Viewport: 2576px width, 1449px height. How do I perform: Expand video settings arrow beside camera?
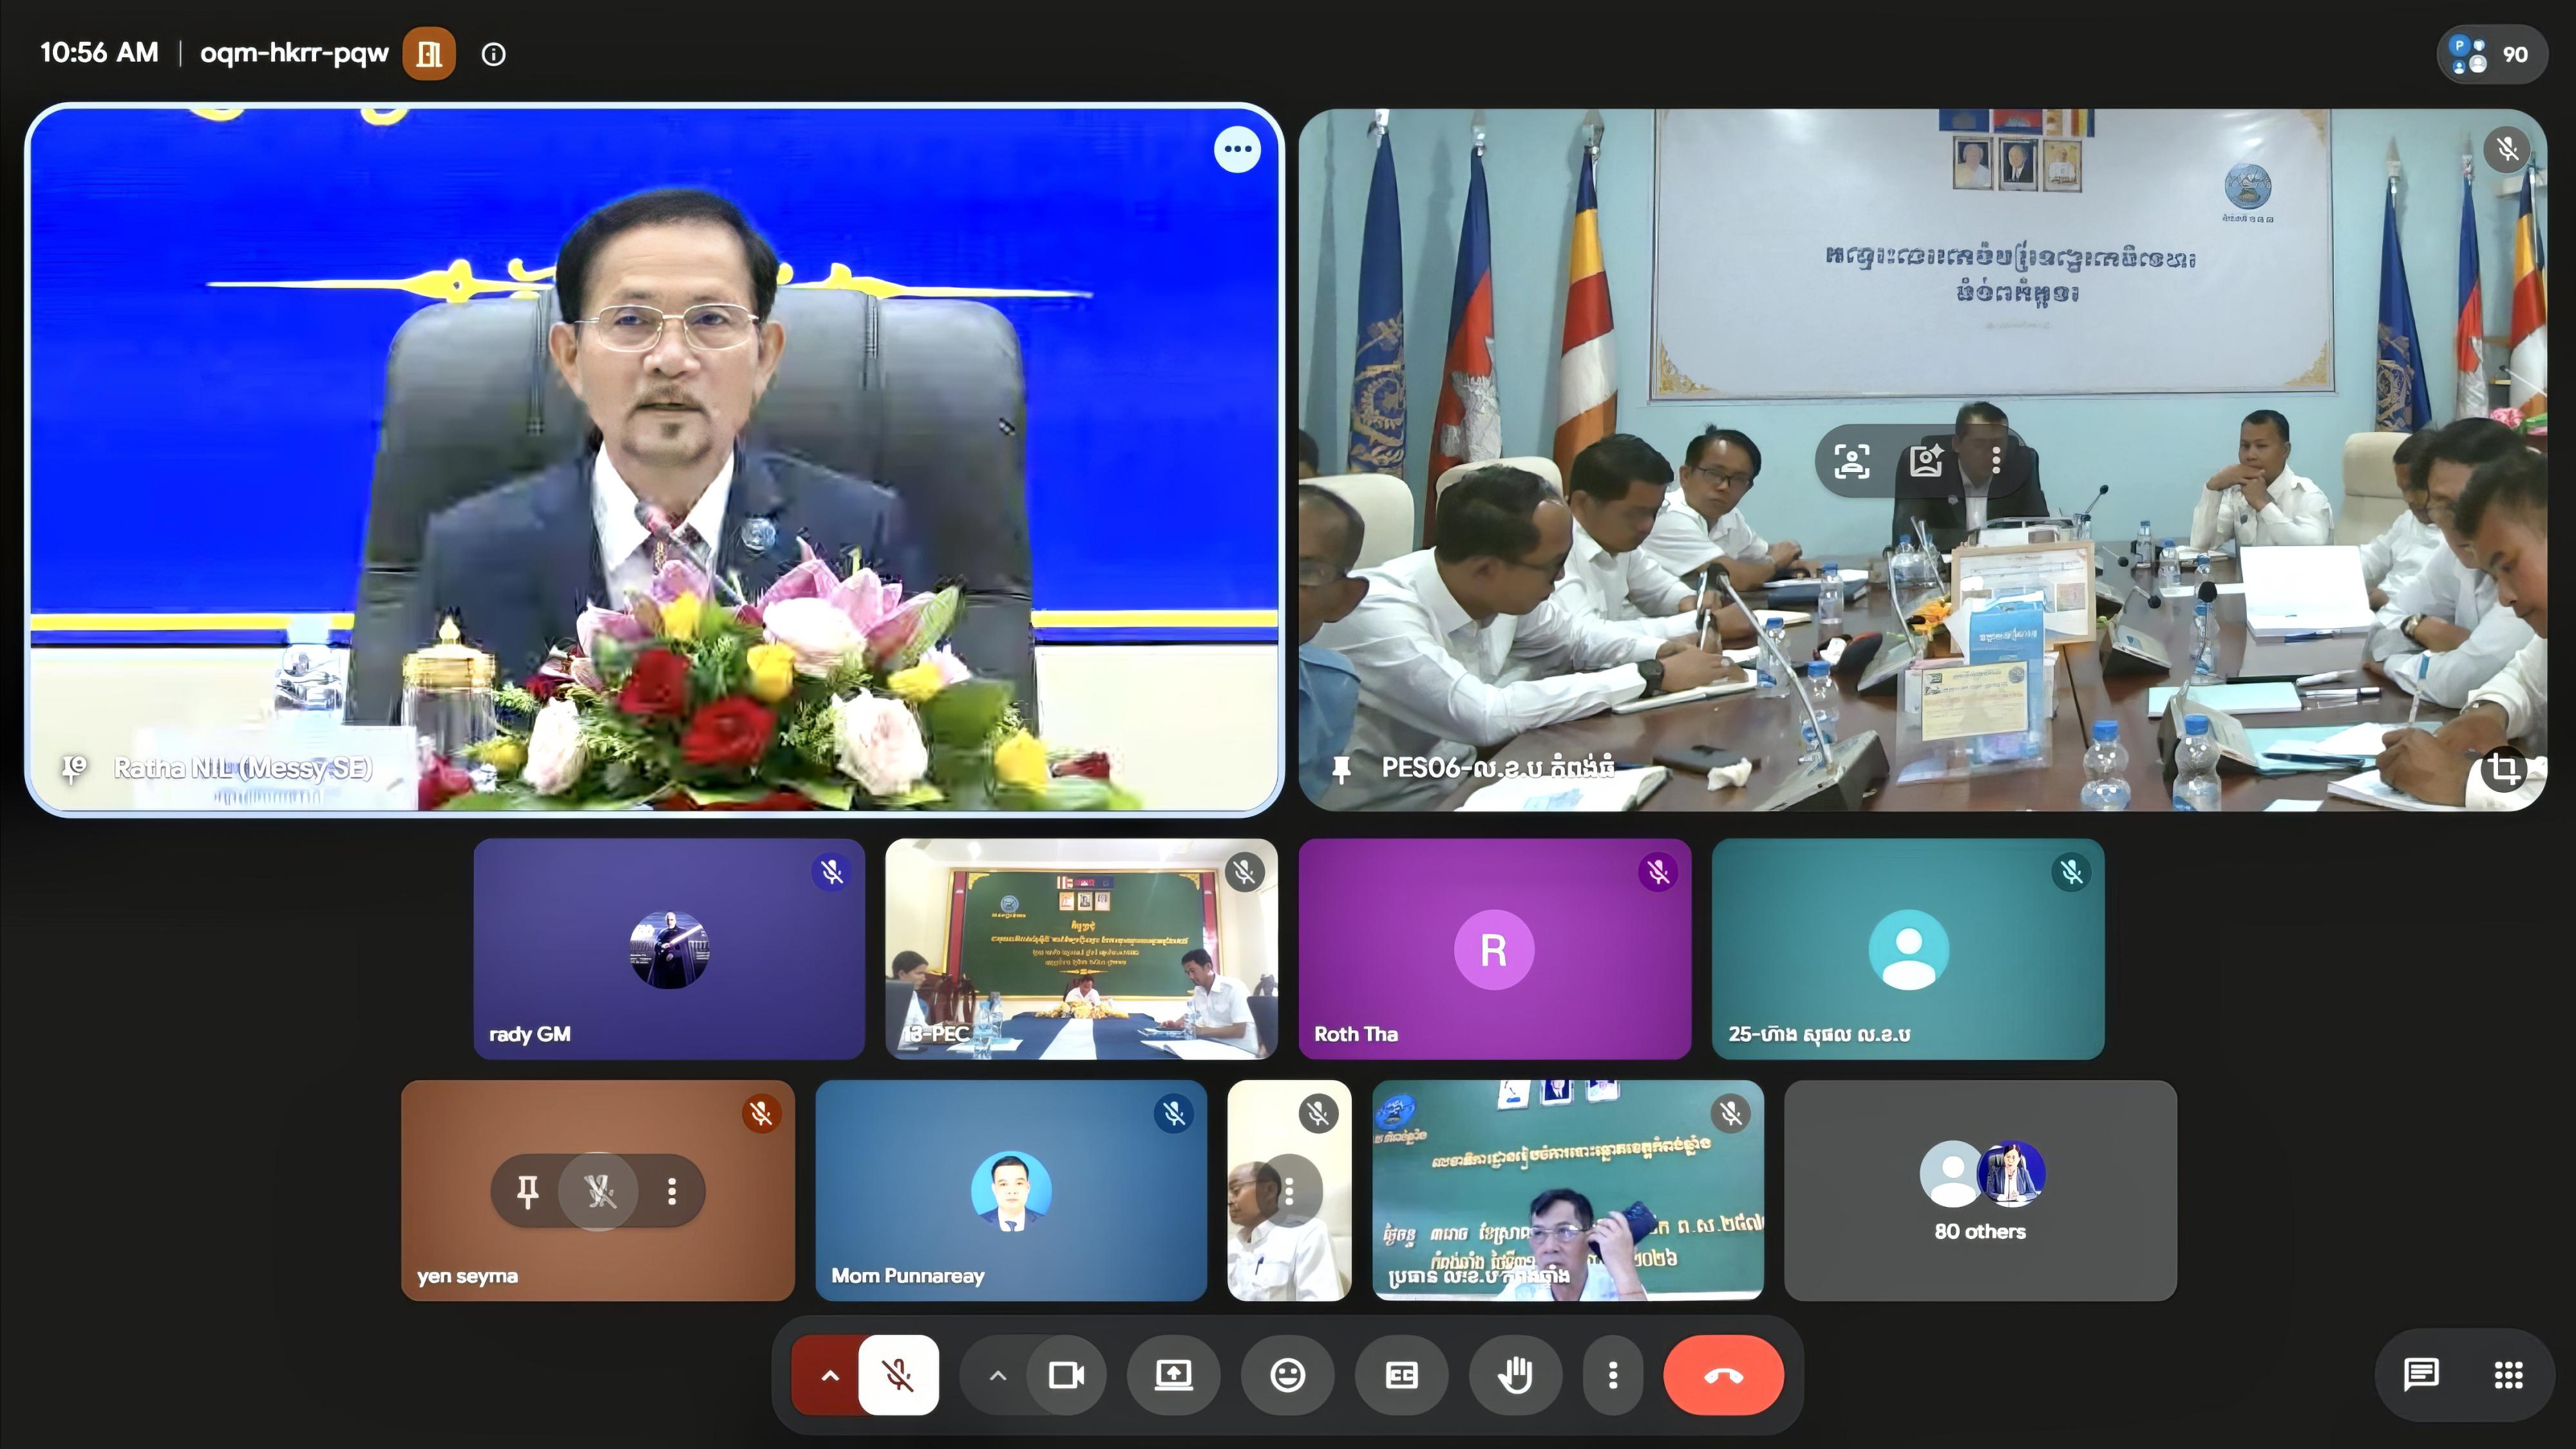pos(997,1375)
